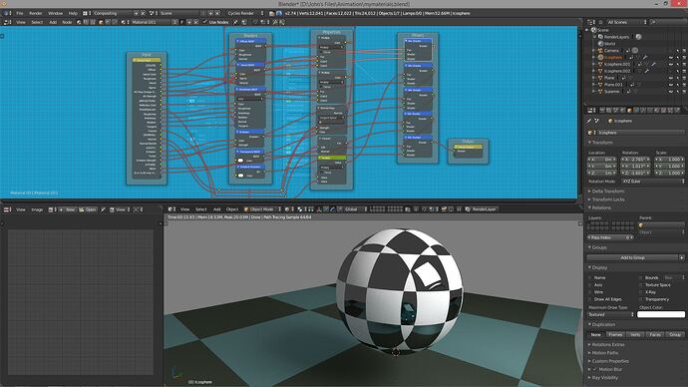Toggle render camera icon for Icosphere.001
The width and height of the screenshot is (688, 387).
[684, 64]
